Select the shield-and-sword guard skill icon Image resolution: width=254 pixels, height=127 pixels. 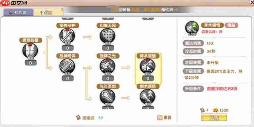point(67,36)
